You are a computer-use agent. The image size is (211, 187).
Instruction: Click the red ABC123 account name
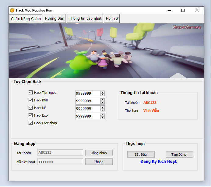pyautogui.click(x=150, y=103)
